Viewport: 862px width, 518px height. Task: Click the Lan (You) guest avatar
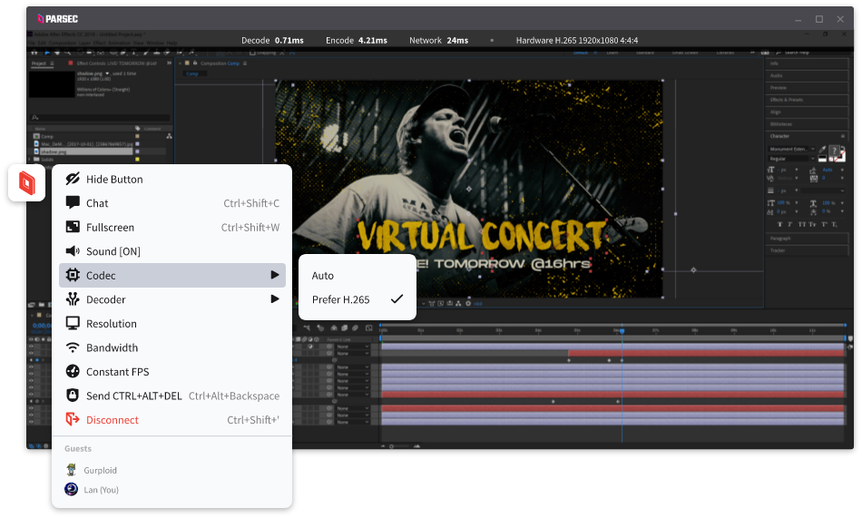(72, 489)
